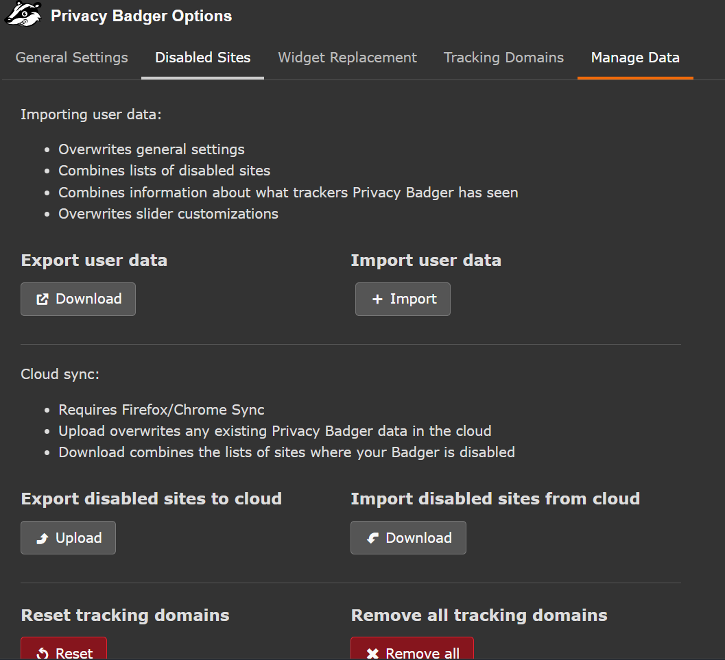This screenshot has width=725, height=660.
Task: Click 'Overwrites general settings' bullet text
Action: coord(151,149)
